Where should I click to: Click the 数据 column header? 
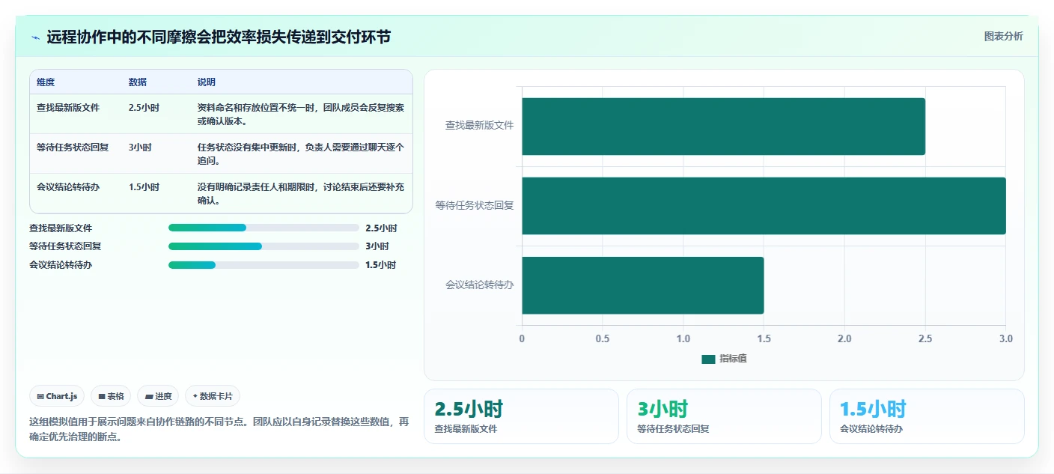pyautogui.click(x=138, y=82)
